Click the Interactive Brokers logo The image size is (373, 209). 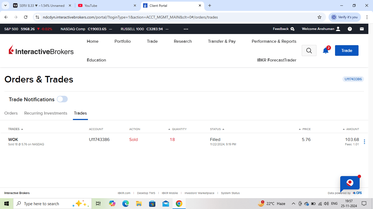point(41,50)
